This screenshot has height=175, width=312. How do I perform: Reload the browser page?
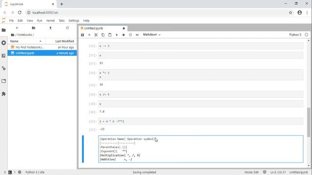click(x=19, y=13)
